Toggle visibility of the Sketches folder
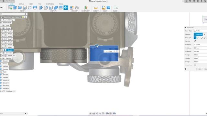The image size is (207, 116). (1, 58)
